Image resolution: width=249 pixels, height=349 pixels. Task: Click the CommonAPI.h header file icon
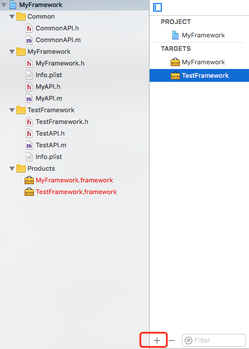coord(29,28)
